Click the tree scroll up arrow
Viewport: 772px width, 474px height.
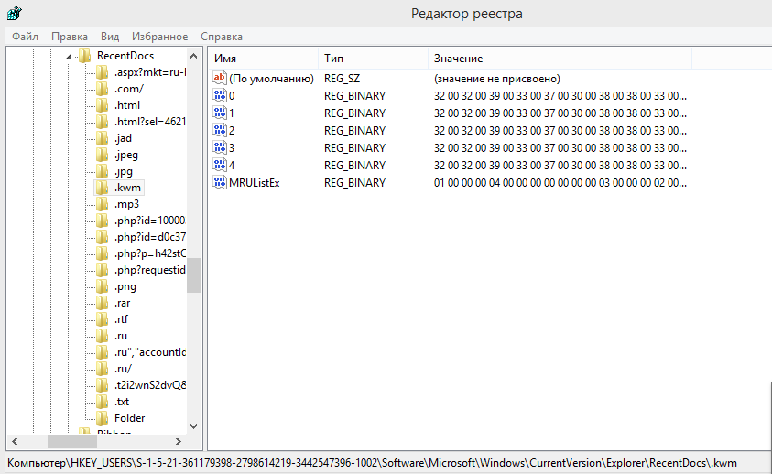193,56
